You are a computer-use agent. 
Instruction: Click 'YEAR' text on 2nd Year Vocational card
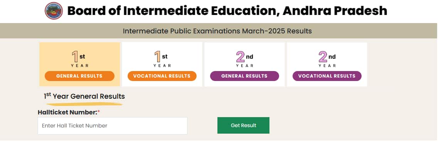click(x=327, y=66)
